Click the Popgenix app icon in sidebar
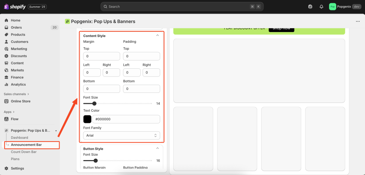 point(6,131)
